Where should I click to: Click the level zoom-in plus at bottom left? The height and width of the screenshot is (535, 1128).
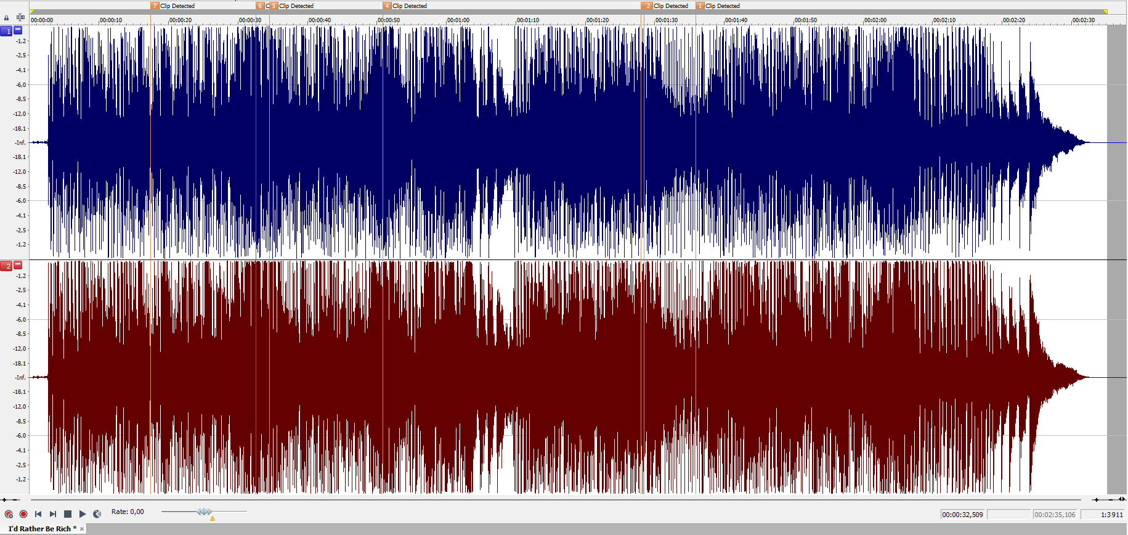click(4, 500)
